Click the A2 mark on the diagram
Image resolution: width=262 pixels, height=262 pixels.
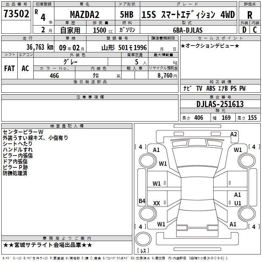tap(234, 134)
